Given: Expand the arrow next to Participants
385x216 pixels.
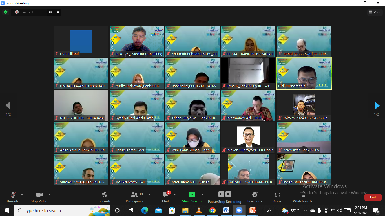Looking at the screenshot, I should [x=149, y=195].
